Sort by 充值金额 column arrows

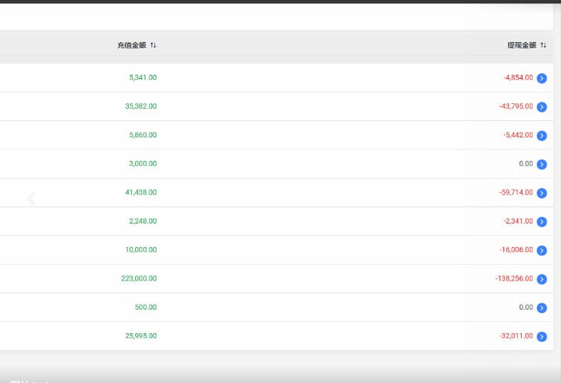(153, 45)
